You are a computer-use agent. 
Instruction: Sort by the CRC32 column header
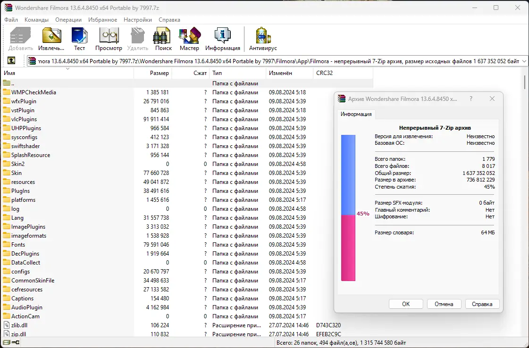343,73
